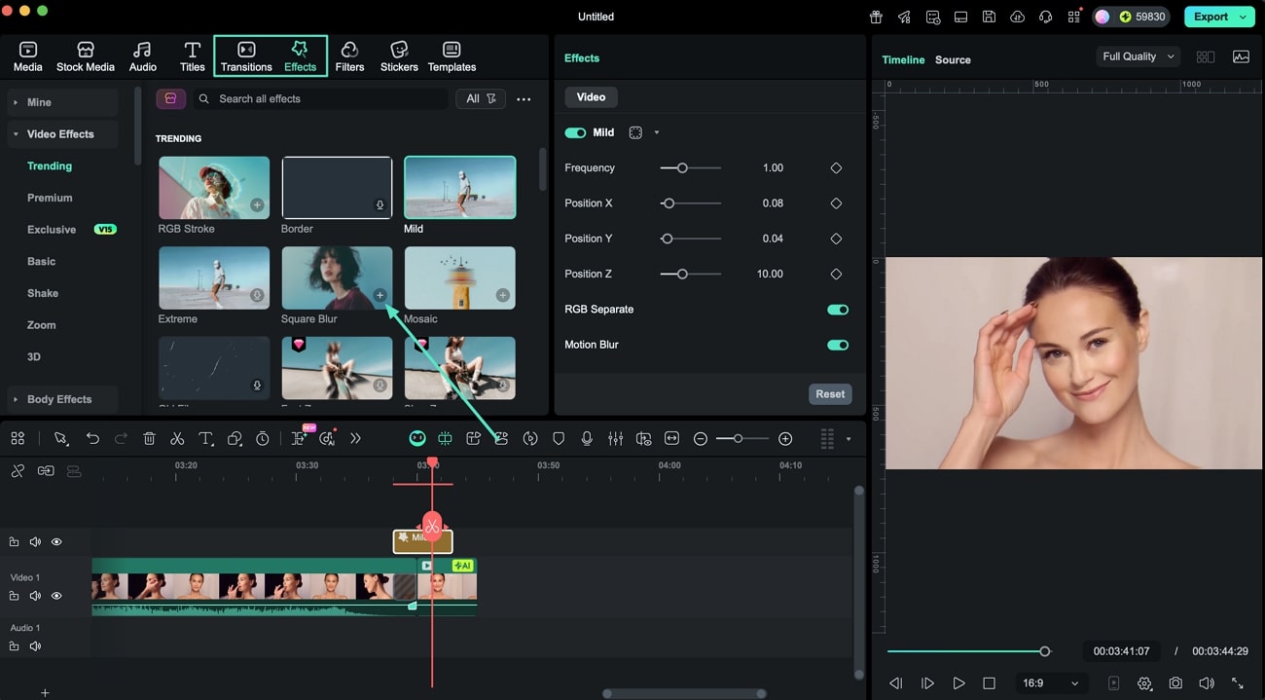Expand the Body Effects category
This screenshot has height=700, width=1265.
point(61,399)
